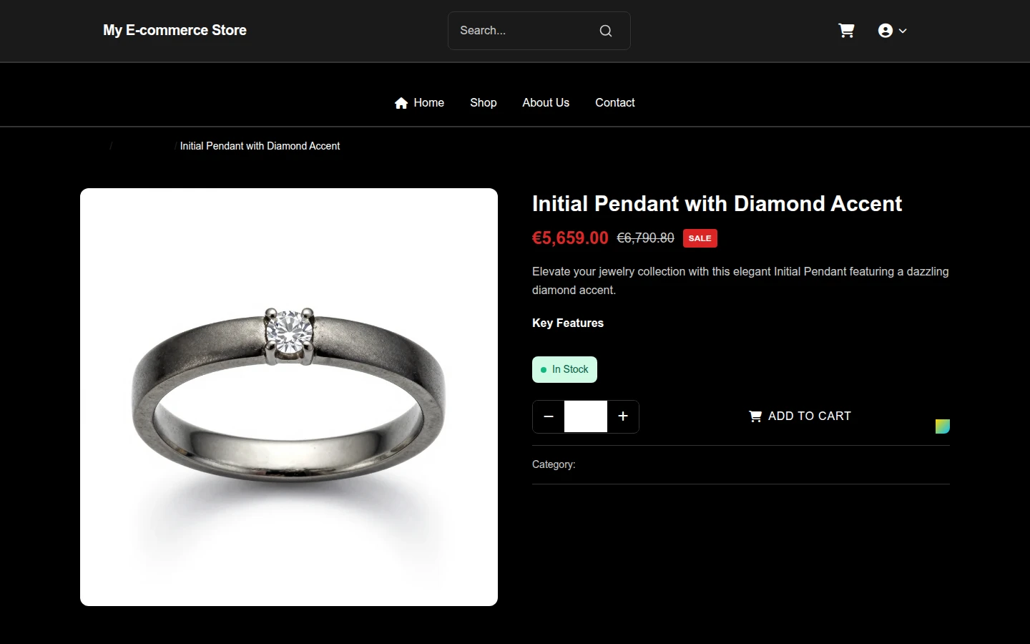Open the diamond ring product image

289,397
